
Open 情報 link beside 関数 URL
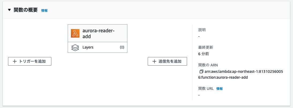click(219, 89)
